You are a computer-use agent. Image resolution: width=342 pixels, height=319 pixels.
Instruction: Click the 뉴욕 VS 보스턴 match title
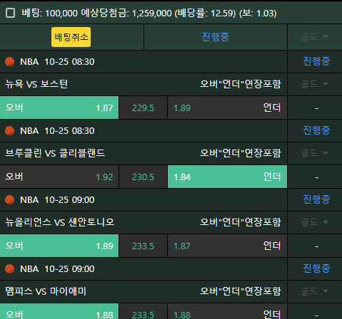point(36,84)
